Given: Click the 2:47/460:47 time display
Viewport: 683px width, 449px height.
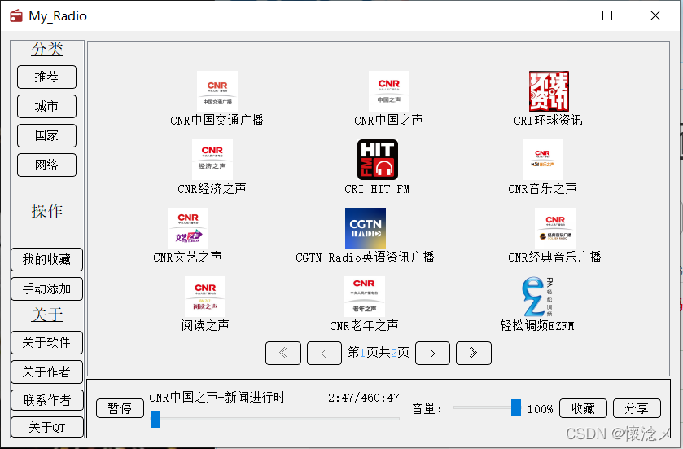Looking at the screenshot, I should [364, 398].
